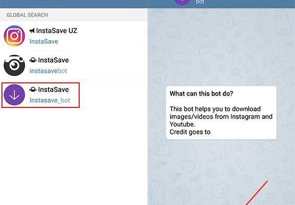Click the bot description about Instagram and Youtube
295x205 pixels.
[x=221, y=117]
